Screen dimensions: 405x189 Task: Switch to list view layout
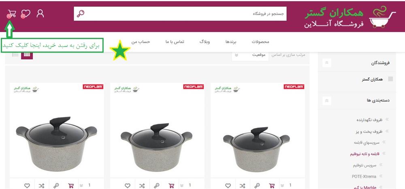(x=15, y=55)
